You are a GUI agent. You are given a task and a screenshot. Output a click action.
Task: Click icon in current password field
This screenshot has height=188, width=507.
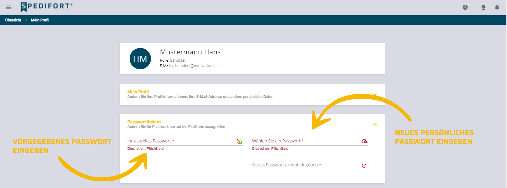coord(240,141)
